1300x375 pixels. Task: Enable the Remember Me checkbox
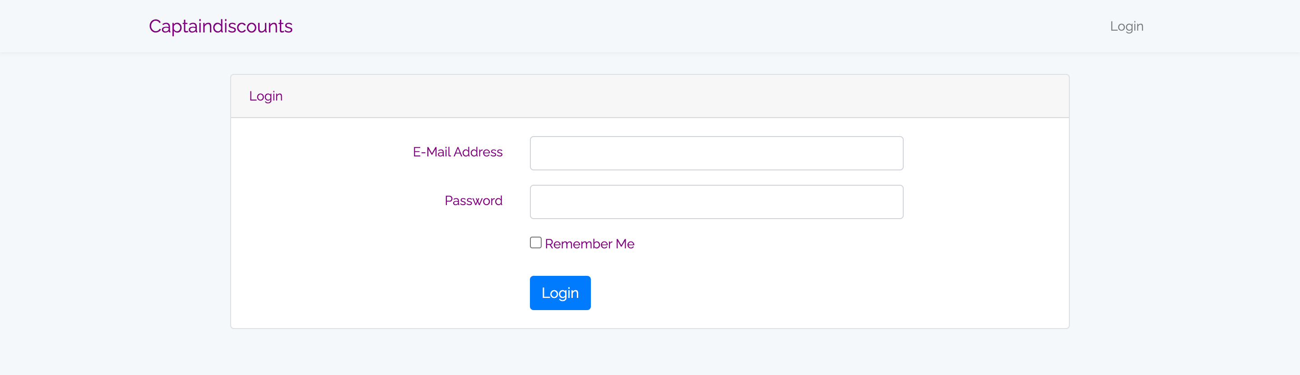[535, 242]
